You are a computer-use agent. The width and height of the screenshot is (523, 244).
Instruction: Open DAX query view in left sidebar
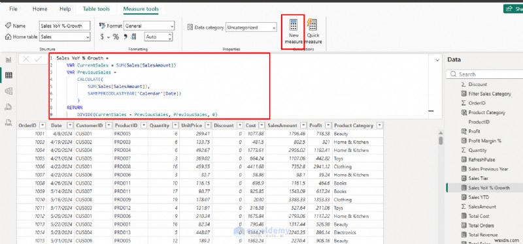(8, 107)
